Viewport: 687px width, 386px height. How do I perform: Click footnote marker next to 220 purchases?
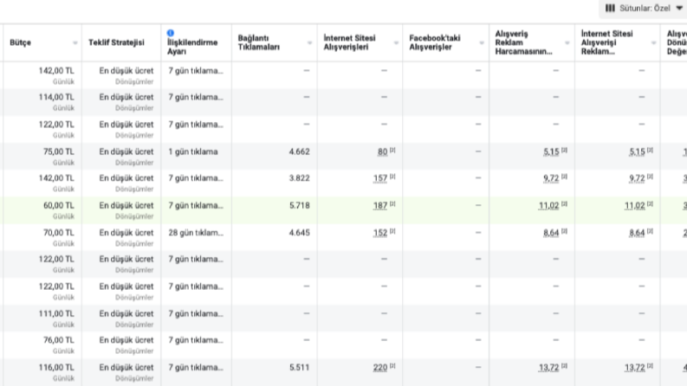[392, 366]
